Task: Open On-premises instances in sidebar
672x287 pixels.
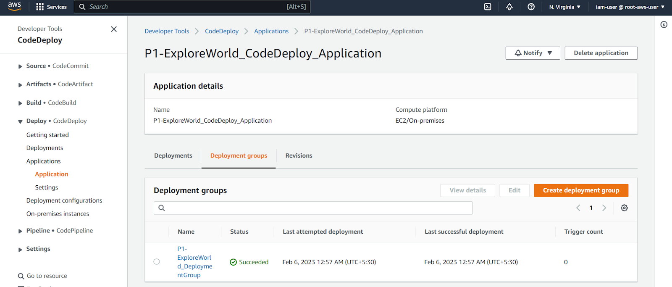Action: tap(58, 213)
